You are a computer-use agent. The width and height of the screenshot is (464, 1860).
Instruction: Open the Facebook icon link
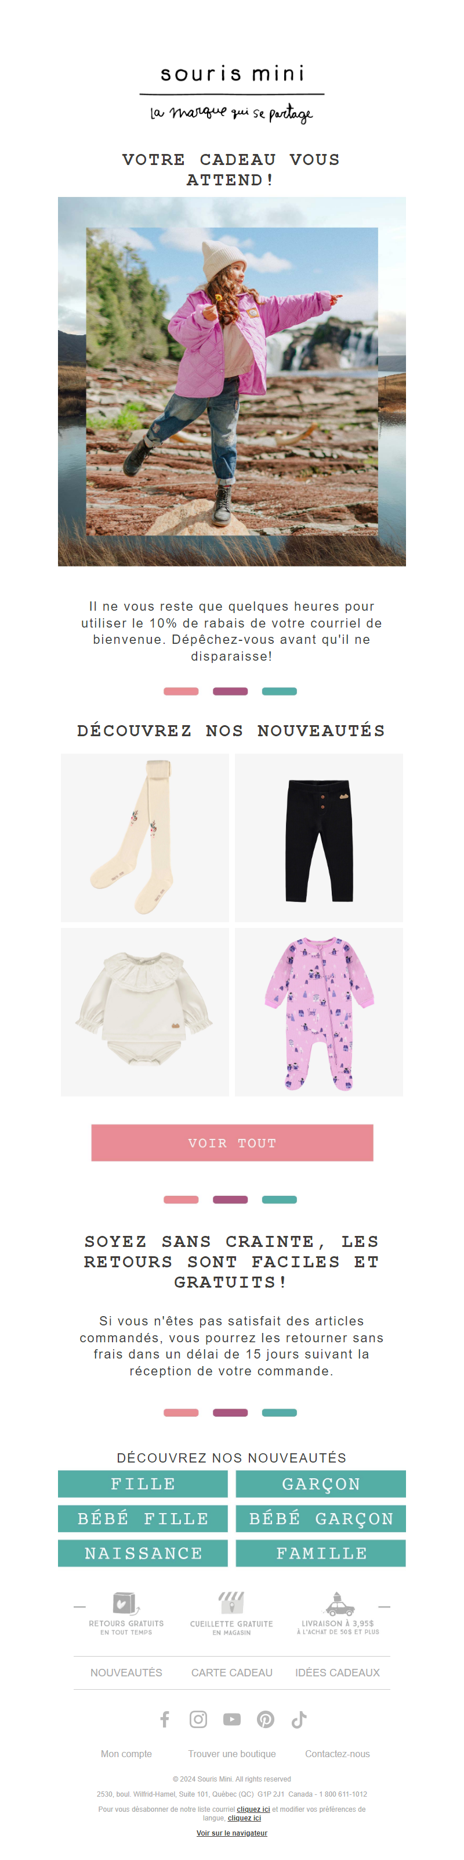164,1719
